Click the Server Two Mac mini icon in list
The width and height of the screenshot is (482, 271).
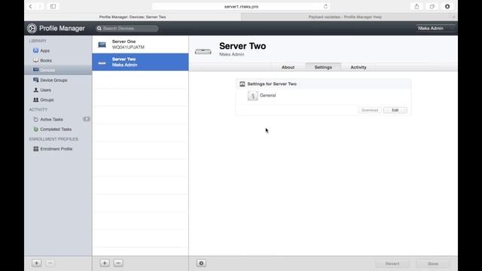click(x=102, y=63)
